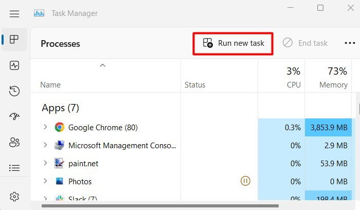This screenshot has height=210, width=360.
Task: Select the Processes page icon
Action: click(14, 40)
